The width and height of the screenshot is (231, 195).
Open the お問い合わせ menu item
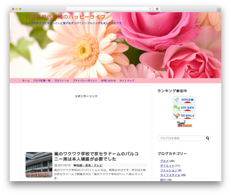tap(108, 81)
